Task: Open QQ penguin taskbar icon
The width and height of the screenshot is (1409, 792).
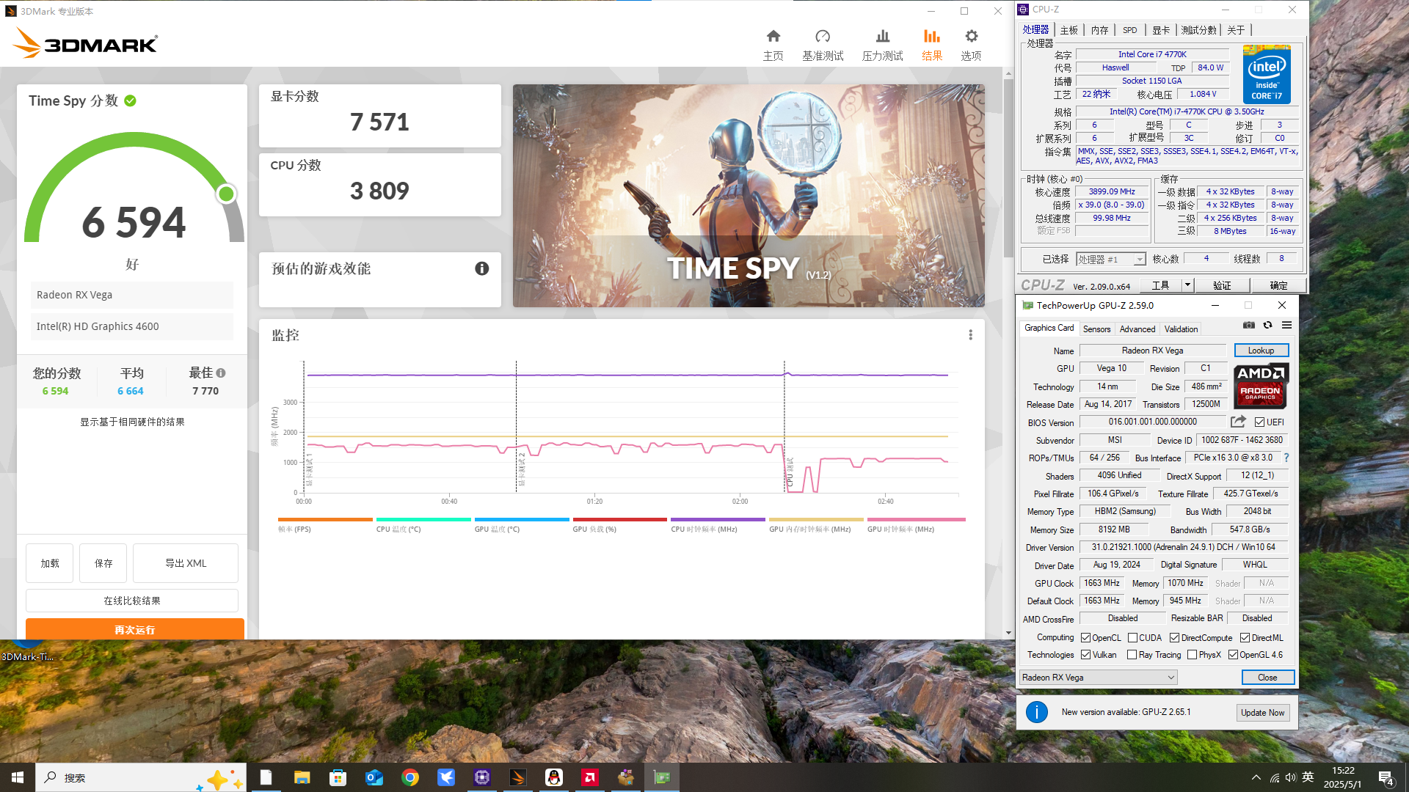Action: [554, 777]
